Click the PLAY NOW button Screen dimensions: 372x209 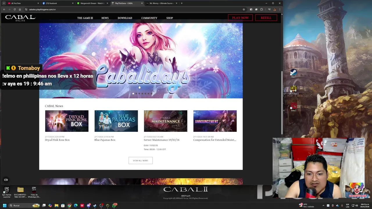point(240,18)
